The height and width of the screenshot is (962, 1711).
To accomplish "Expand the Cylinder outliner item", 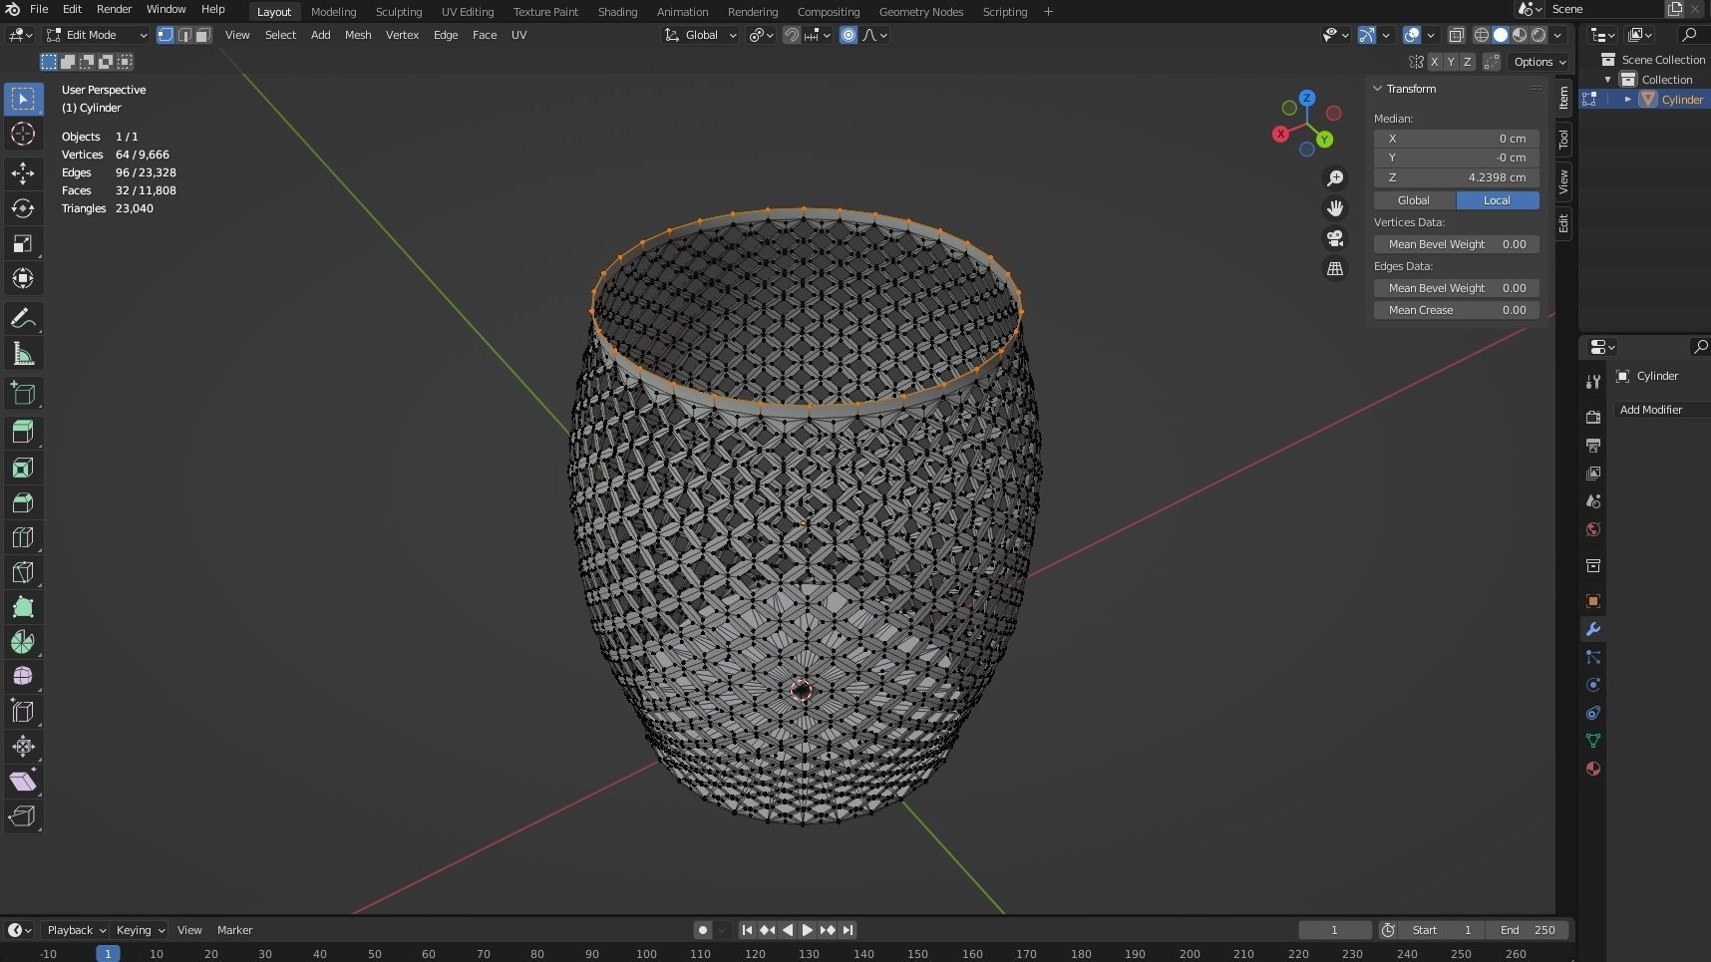I will [1628, 100].
